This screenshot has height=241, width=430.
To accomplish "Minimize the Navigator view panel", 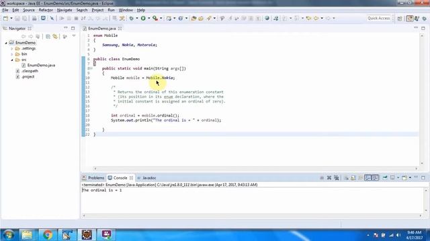I will pos(66,28).
